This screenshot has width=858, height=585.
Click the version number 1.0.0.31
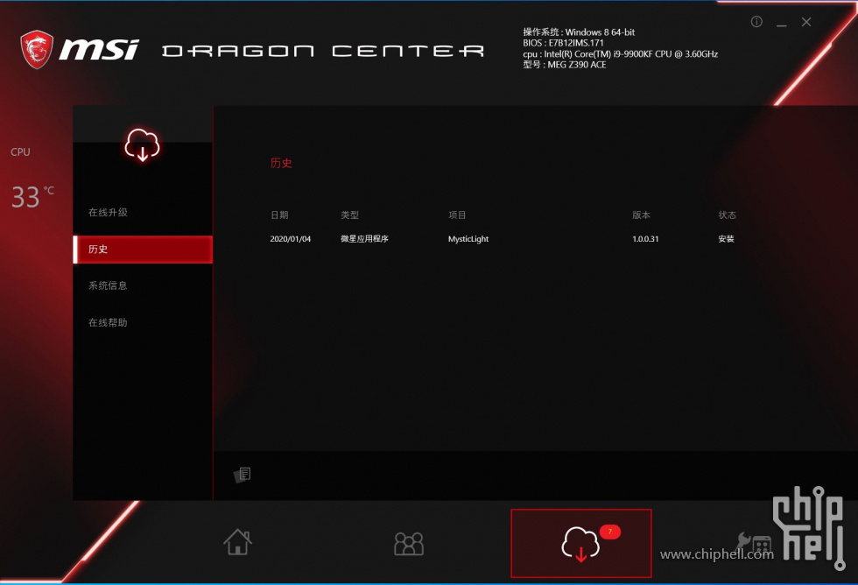tap(645, 238)
